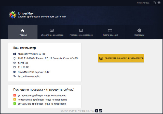This screenshot has height=114, width=163.
Task: Click the Последняя проверка check now heading
Action: click(44, 90)
